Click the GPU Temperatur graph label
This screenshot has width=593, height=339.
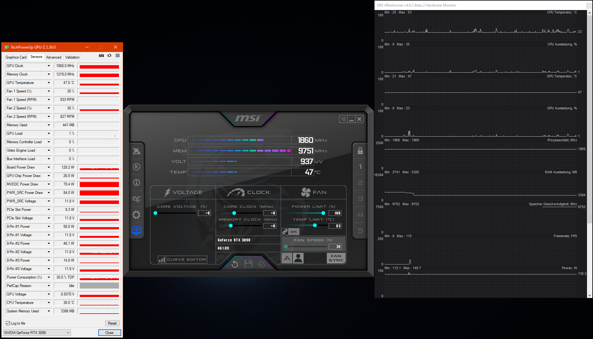[x=562, y=76]
